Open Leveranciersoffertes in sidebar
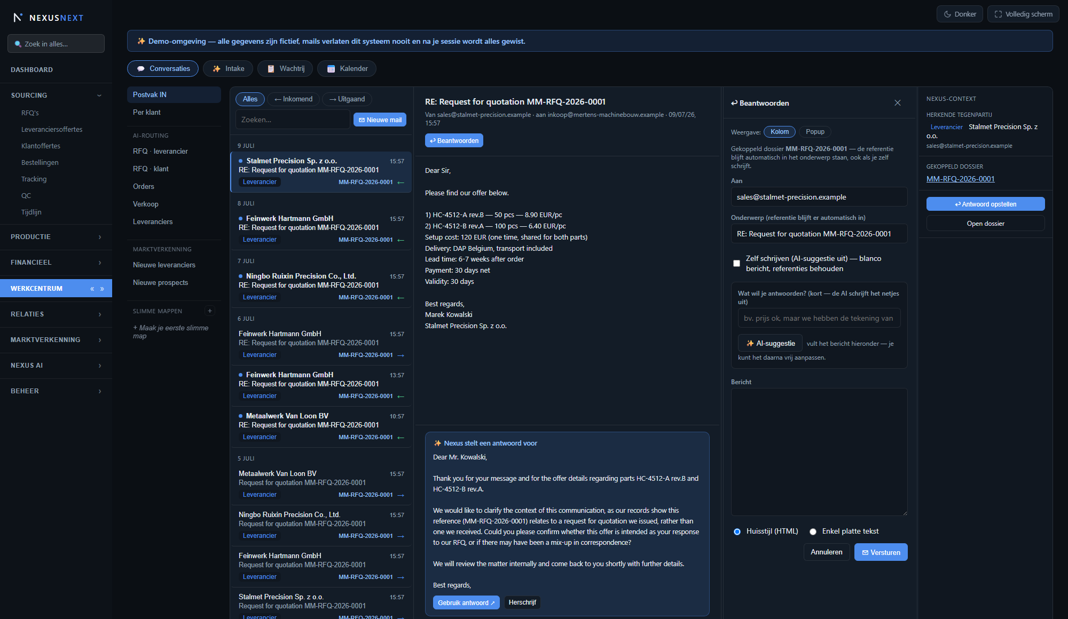Viewport: 1068px width, 619px height. (52, 130)
